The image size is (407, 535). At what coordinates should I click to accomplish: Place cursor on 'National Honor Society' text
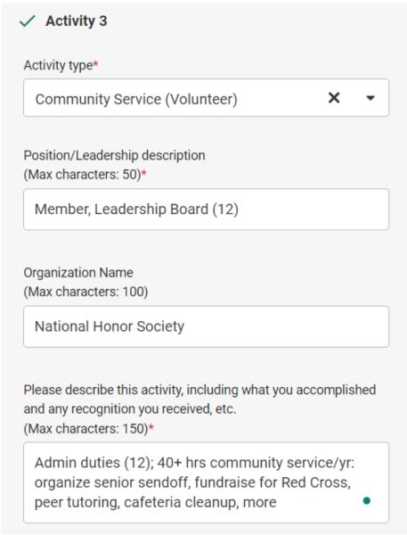pyautogui.click(x=110, y=326)
